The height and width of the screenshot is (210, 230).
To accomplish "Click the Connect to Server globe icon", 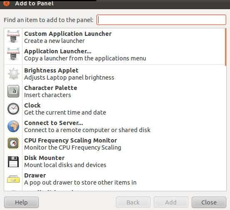I will [13, 126].
